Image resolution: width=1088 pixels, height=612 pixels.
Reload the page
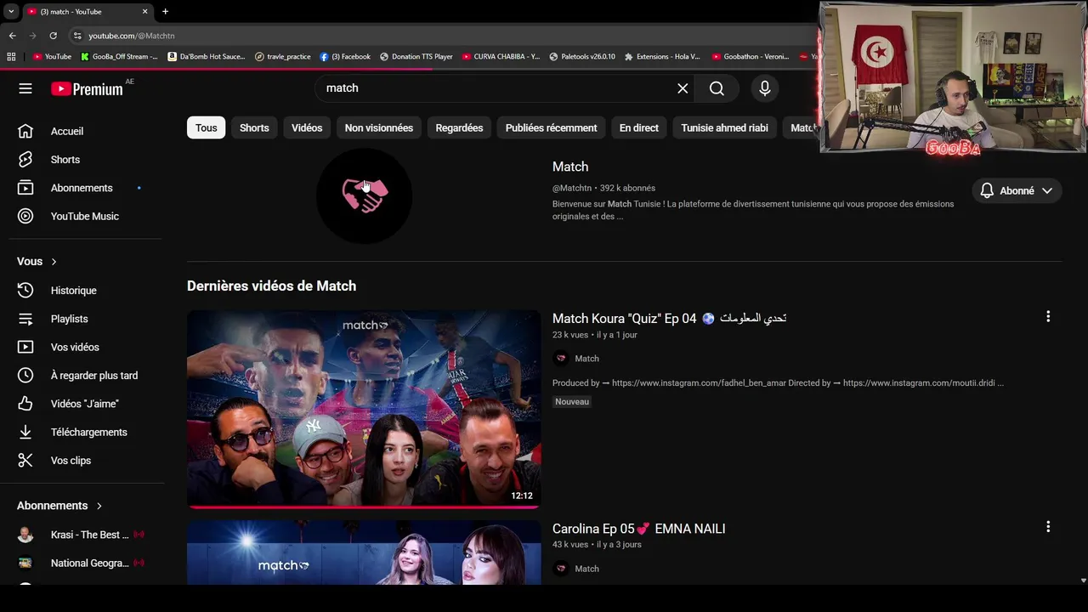(x=53, y=36)
